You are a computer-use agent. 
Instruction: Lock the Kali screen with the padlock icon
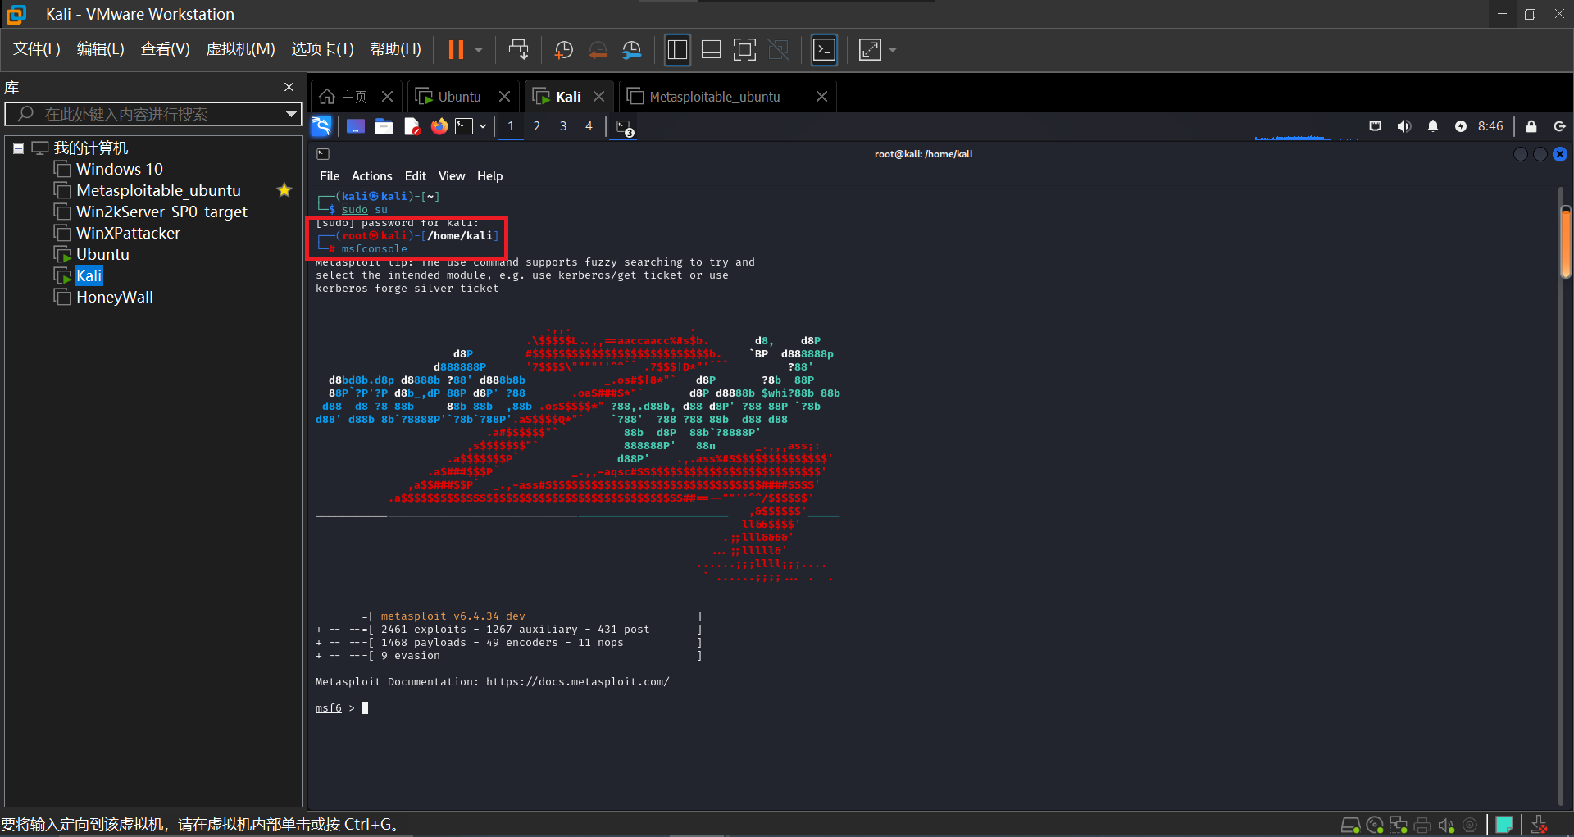point(1531,126)
